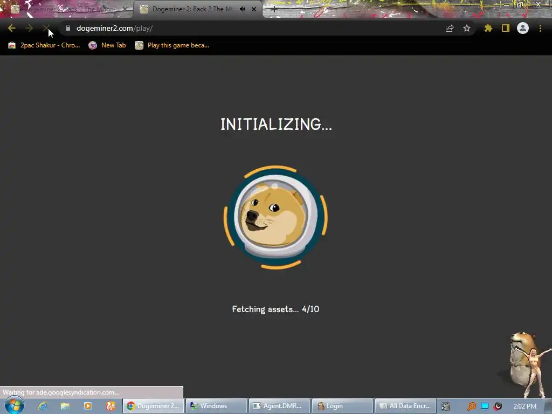Screen dimensions: 552x414
Task: Launch Internet Explorer from the taskbar
Action: [43, 406]
